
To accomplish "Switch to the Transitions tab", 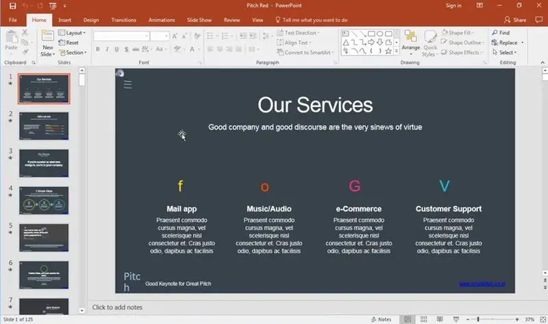I will pos(124,20).
